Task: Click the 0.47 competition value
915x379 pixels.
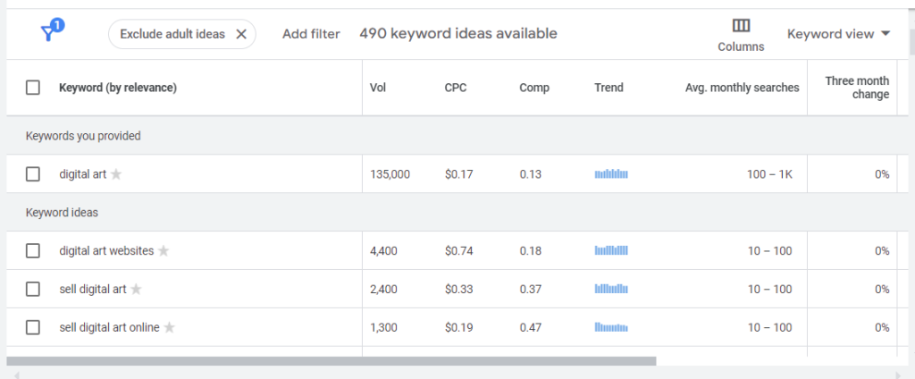Action: pyautogui.click(x=531, y=328)
